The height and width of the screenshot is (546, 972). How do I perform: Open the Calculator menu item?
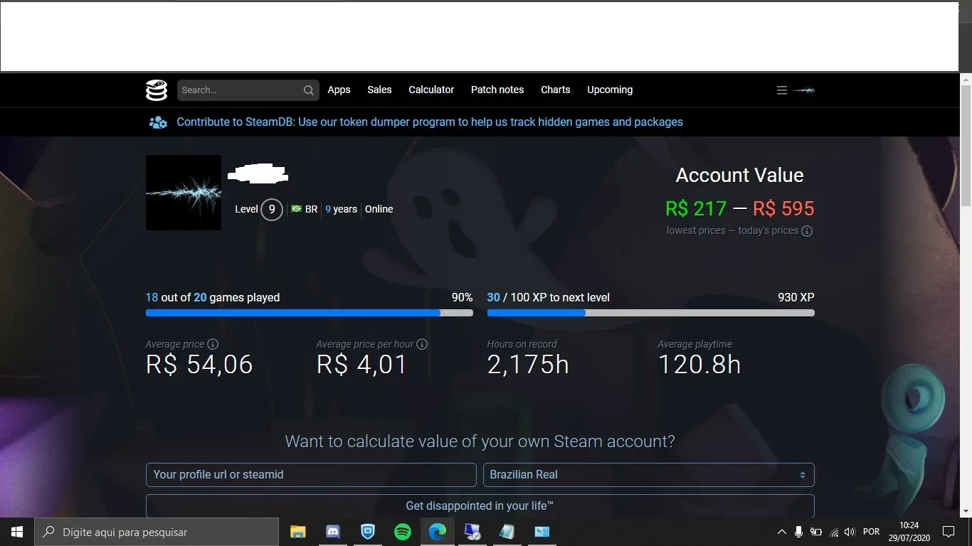pyautogui.click(x=431, y=90)
